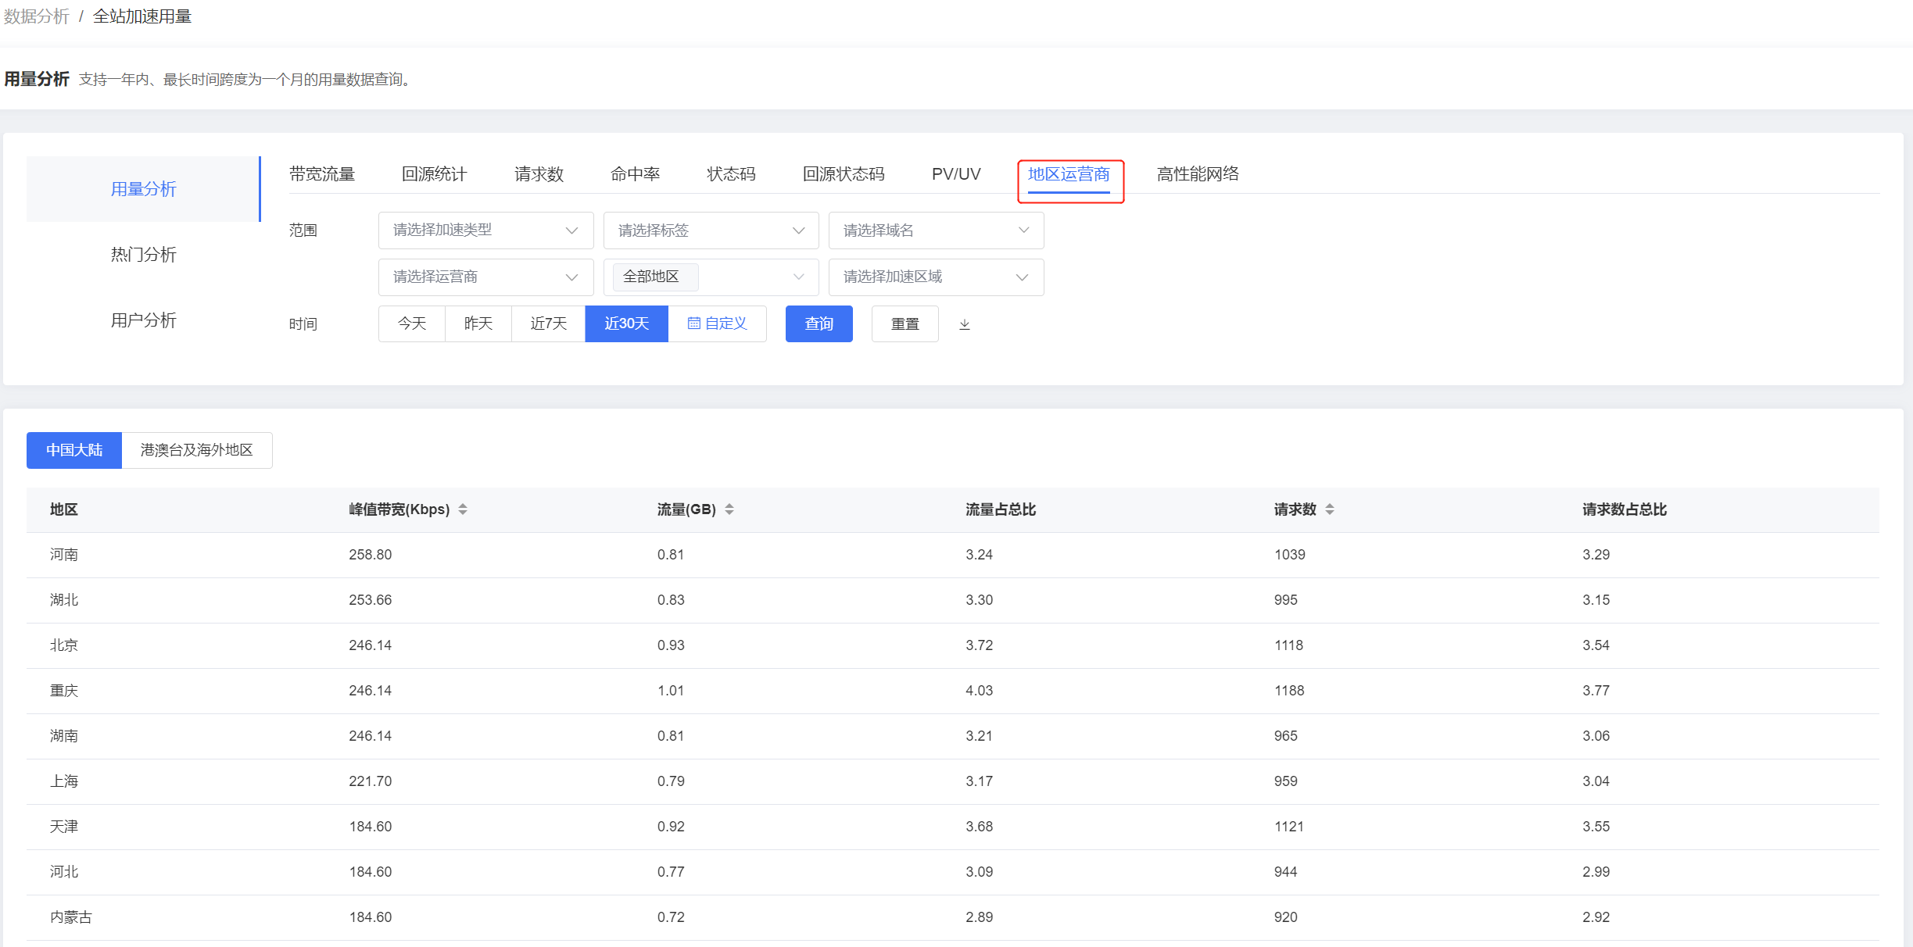Click request share value 2.92

(1596, 917)
